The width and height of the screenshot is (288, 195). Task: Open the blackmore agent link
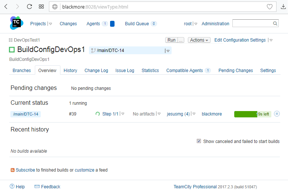pyautogui.click(x=212, y=114)
